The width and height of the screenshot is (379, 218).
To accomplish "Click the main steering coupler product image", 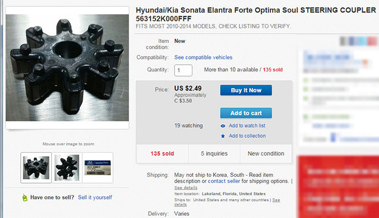I will pos(67,68).
